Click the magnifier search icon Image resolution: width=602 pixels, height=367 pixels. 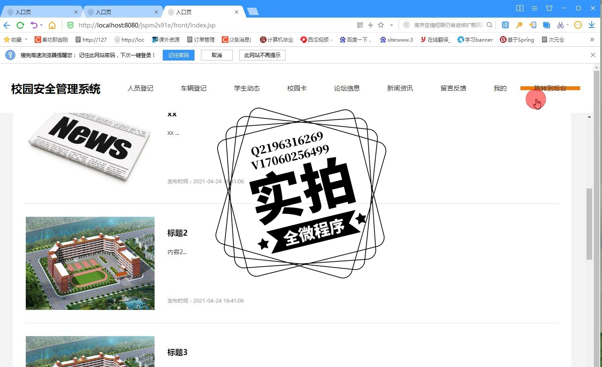[490, 25]
